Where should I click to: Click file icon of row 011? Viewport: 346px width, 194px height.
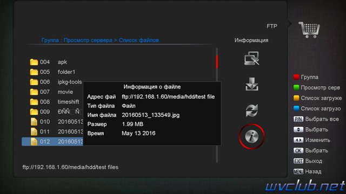(x=34, y=131)
